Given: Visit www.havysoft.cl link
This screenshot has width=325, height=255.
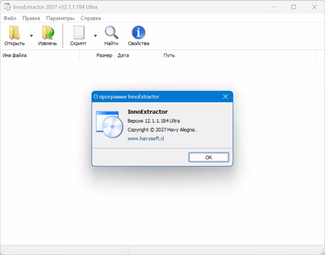Looking at the screenshot, I should [x=146, y=138].
